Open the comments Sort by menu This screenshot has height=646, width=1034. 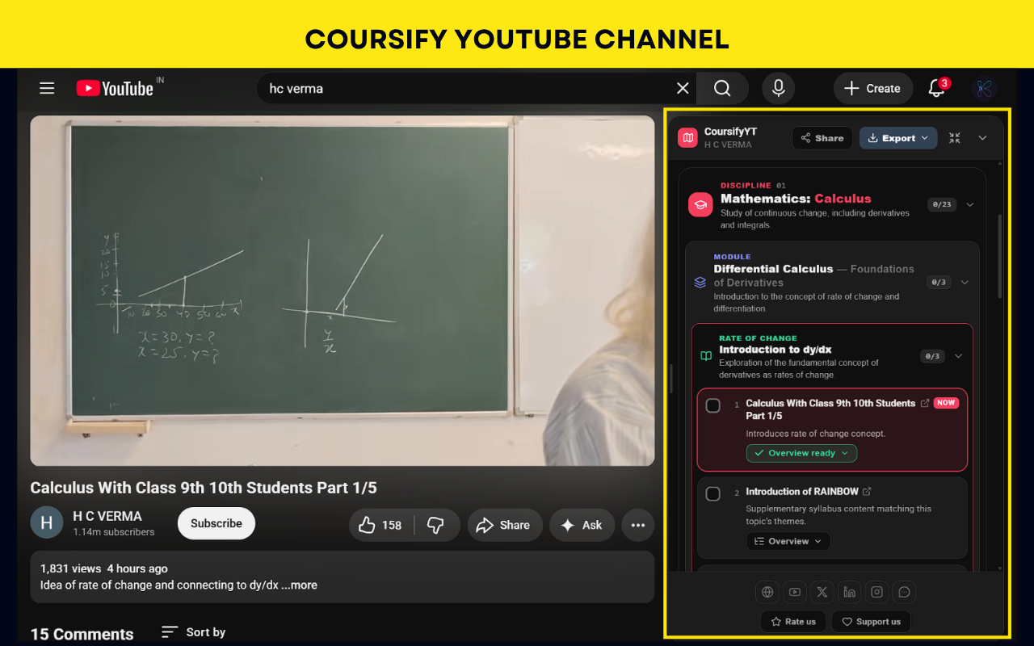(x=193, y=632)
